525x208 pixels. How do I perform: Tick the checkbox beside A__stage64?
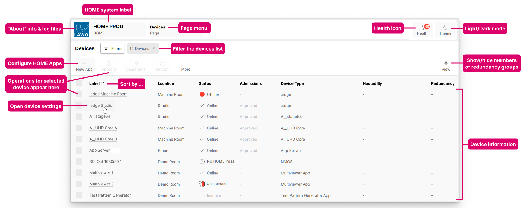(x=79, y=117)
